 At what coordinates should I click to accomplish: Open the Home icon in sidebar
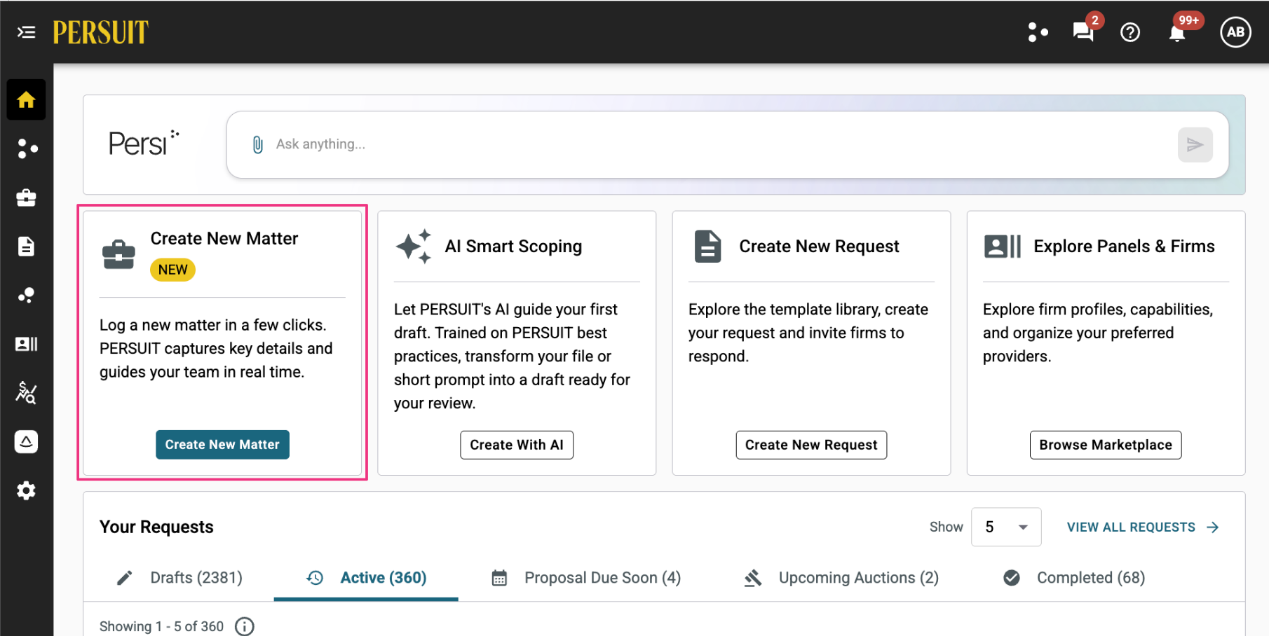(x=26, y=99)
